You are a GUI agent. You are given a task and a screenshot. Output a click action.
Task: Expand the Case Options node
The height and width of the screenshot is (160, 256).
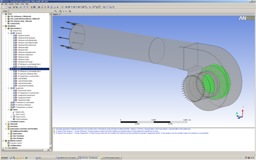pyautogui.click(x=3, y=148)
